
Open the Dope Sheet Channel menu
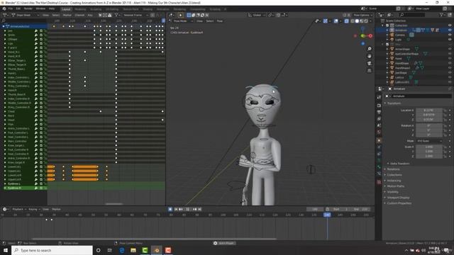pos(79,15)
